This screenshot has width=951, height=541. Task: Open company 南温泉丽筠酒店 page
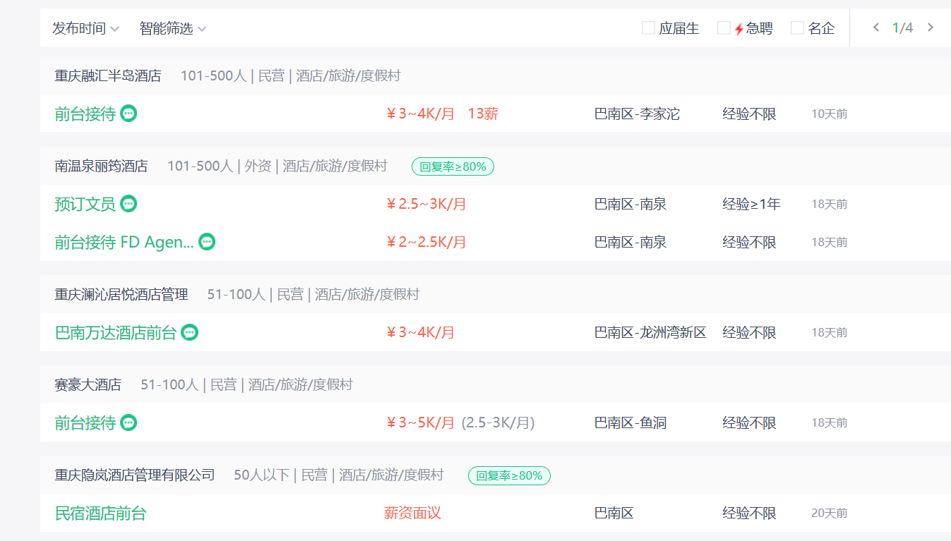pos(102,166)
